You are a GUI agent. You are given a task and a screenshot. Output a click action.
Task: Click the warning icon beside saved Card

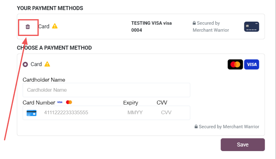point(55,26)
